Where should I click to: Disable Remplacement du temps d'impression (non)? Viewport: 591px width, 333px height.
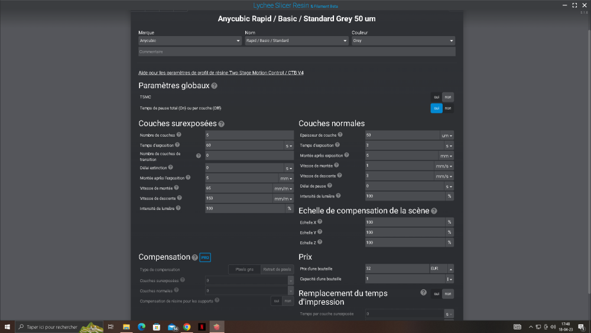click(448, 294)
